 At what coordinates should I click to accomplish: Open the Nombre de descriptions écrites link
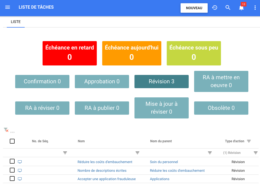tap(102, 170)
